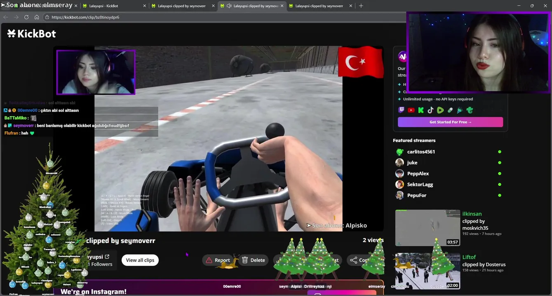This screenshot has width=552, height=296.
Task: Click the green pill platform icon
Action: 450,110
